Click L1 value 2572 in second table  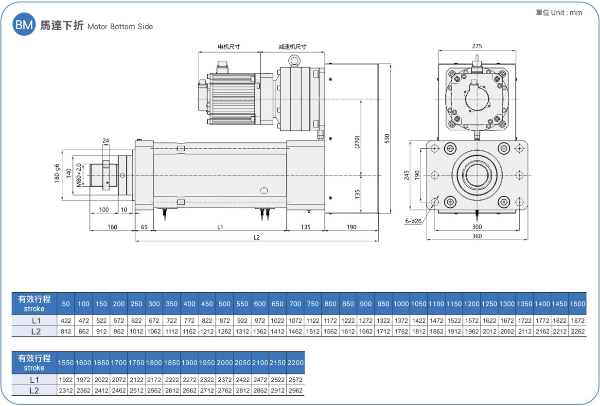click(x=296, y=380)
